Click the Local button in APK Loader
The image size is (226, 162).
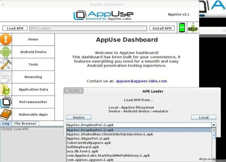(204, 117)
